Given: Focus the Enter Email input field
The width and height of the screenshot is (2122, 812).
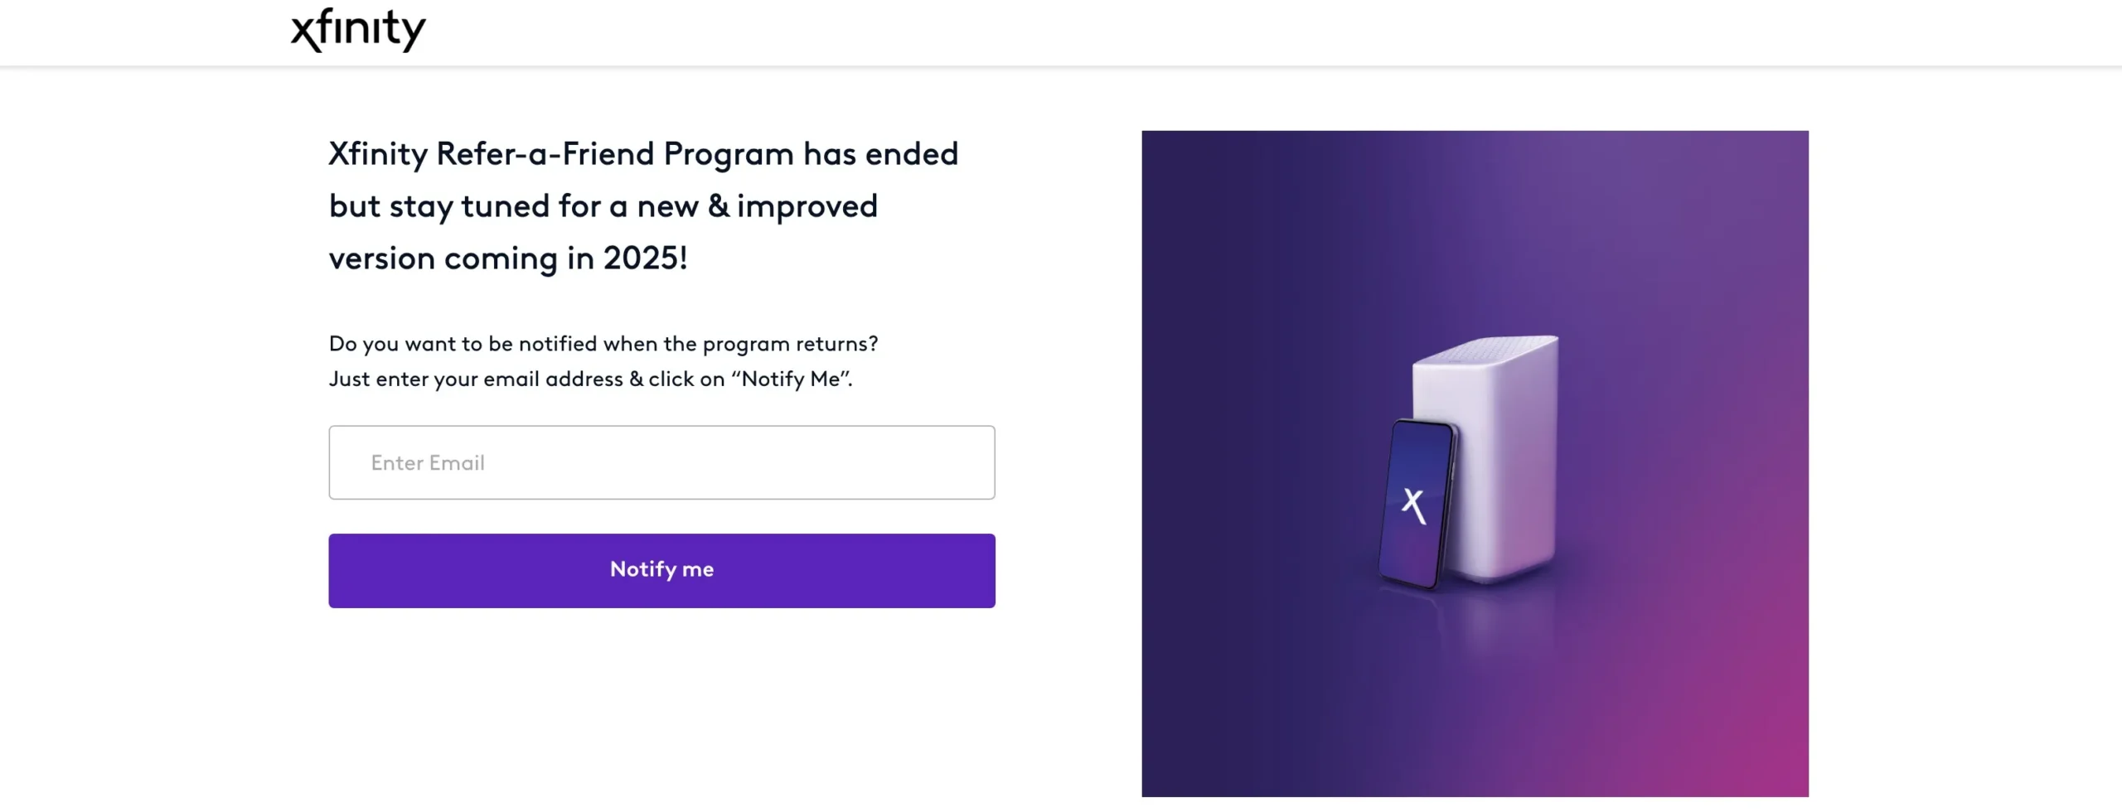Looking at the screenshot, I should point(661,462).
